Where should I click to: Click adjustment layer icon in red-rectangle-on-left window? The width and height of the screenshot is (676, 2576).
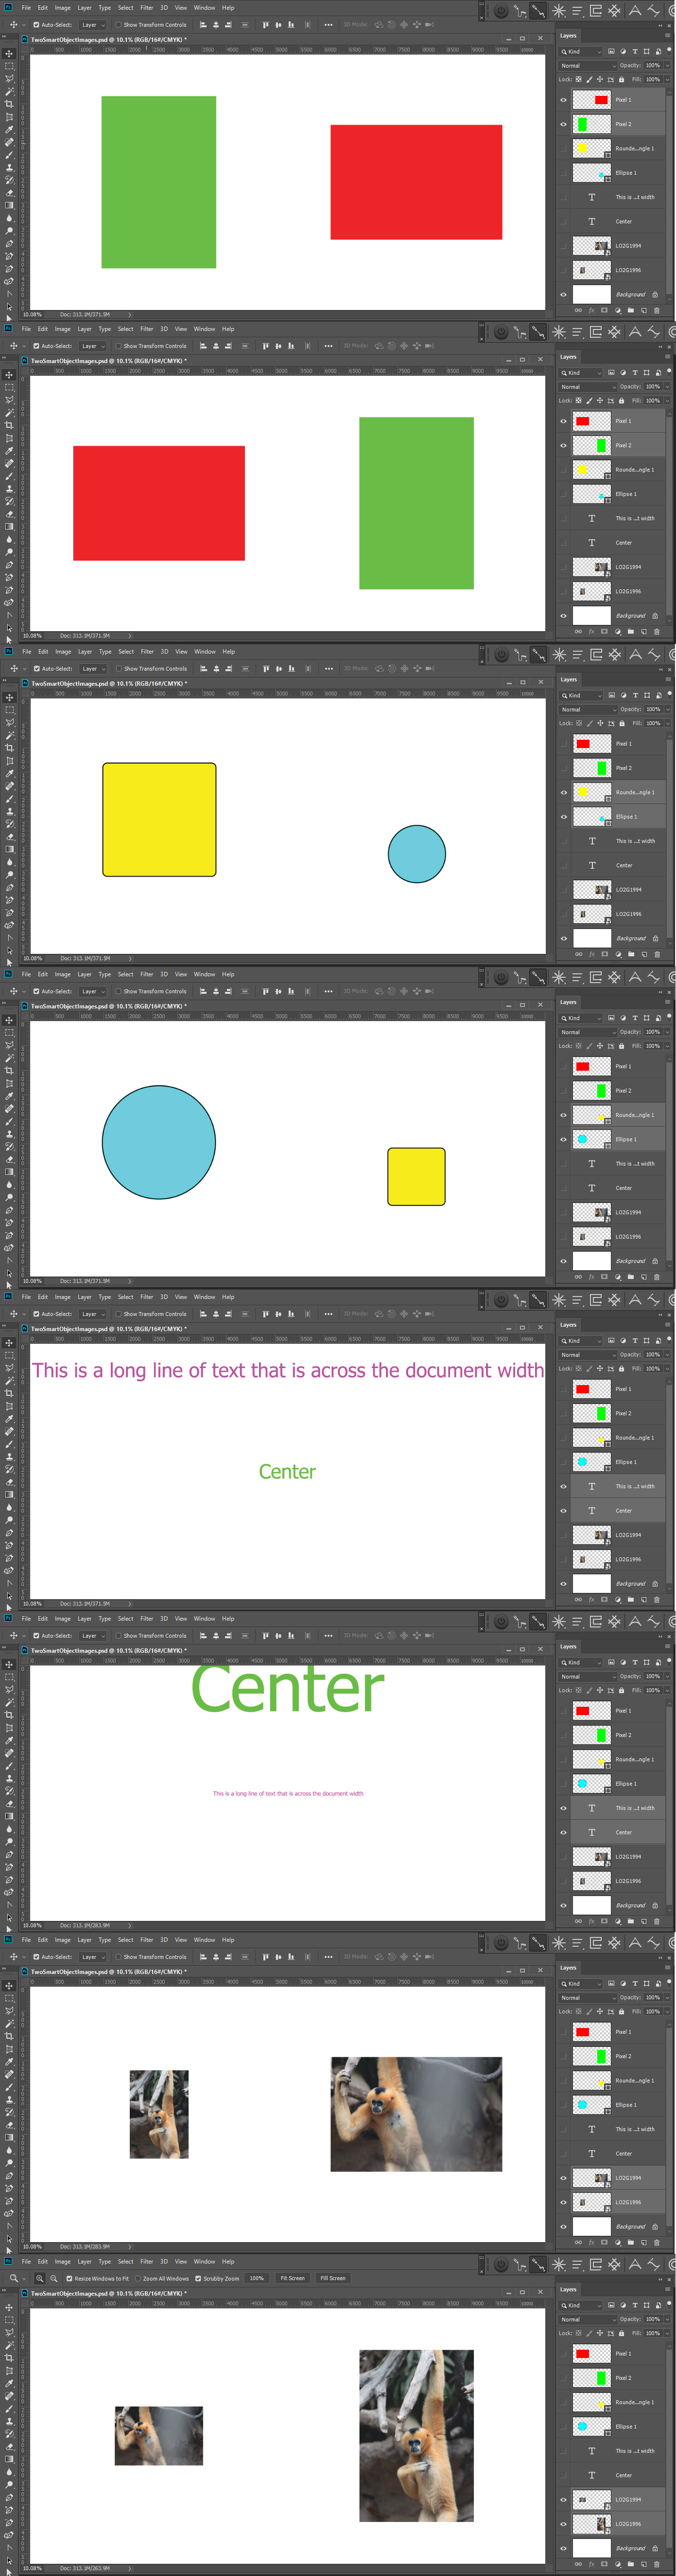click(617, 631)
